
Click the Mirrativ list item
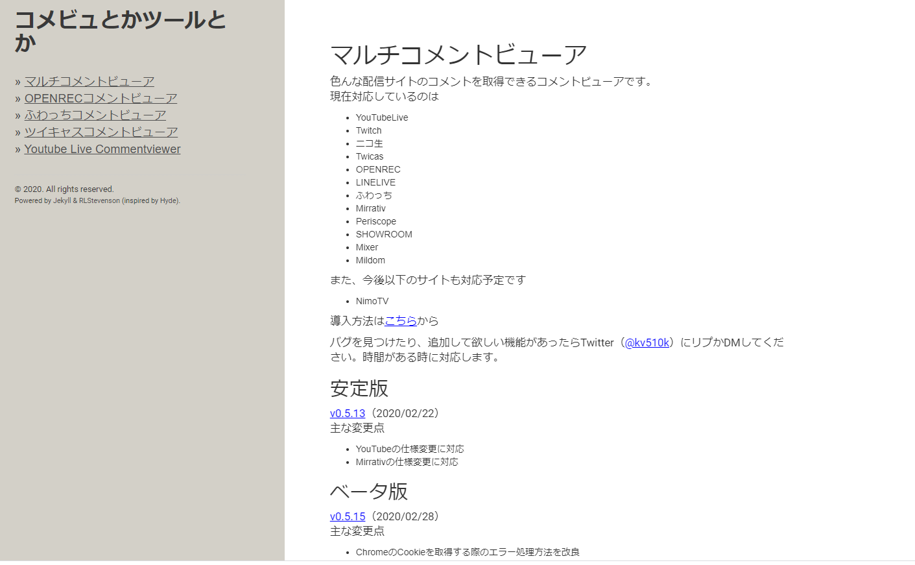pos(371,208)
